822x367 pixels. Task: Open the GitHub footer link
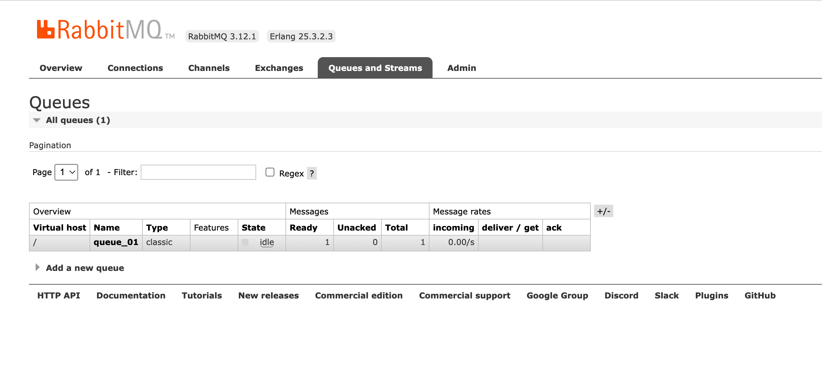click(x=760, y=295)
